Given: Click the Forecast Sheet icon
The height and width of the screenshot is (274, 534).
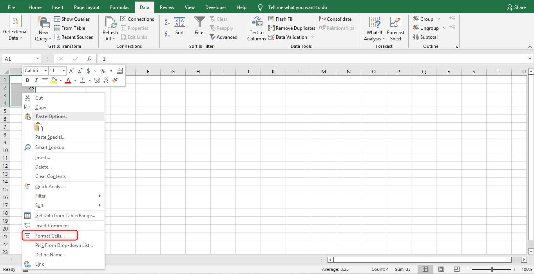Looking at the screenshot, I should tap(396, 28).
